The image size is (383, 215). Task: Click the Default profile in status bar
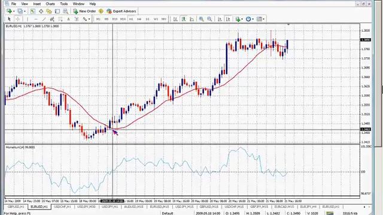[x=168, y=213]
